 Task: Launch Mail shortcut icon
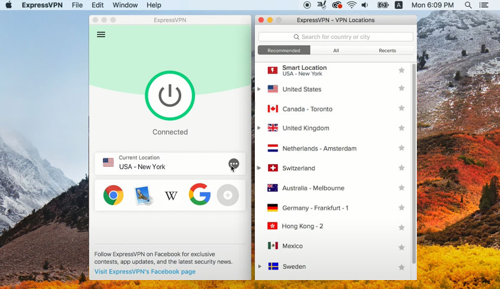coord(142,195)
